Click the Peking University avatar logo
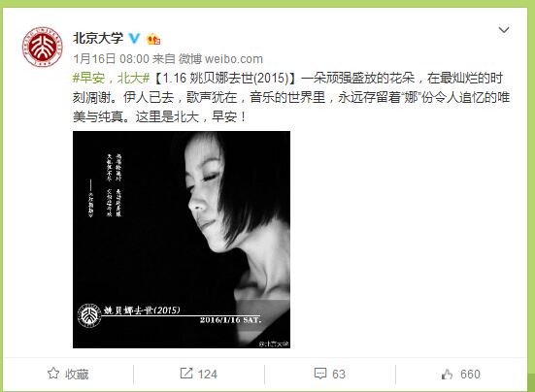The image size is (535, 392). point(43,47)
